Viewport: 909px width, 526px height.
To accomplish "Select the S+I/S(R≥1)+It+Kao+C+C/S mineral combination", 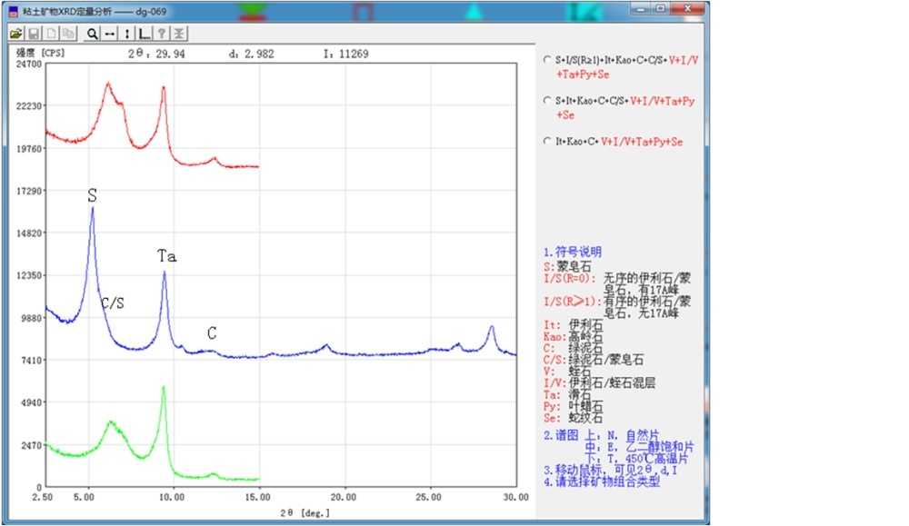I will click(x=546, y=61).
